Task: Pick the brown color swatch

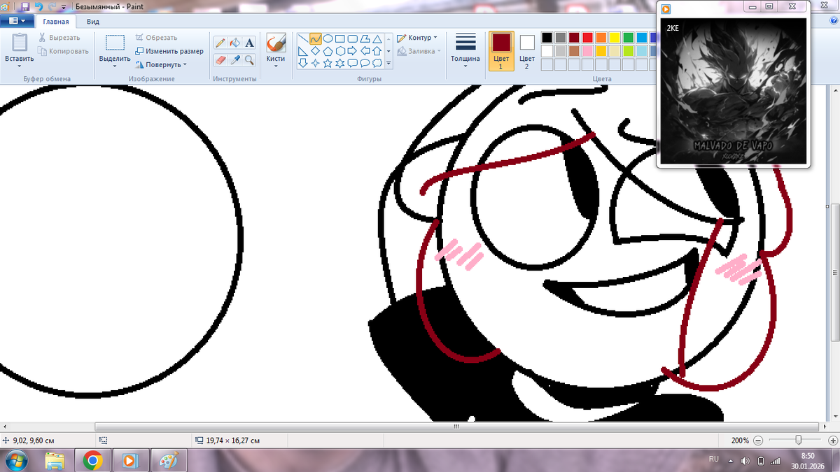Action: (x=575, y=51)
